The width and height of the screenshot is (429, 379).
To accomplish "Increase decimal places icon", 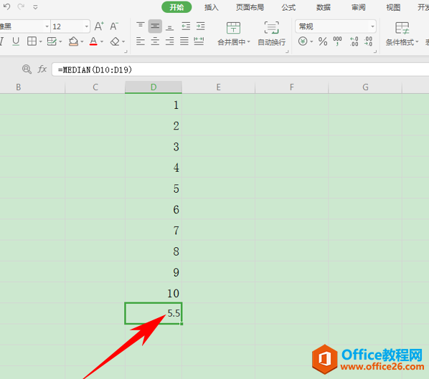I will tap(354, 42).
